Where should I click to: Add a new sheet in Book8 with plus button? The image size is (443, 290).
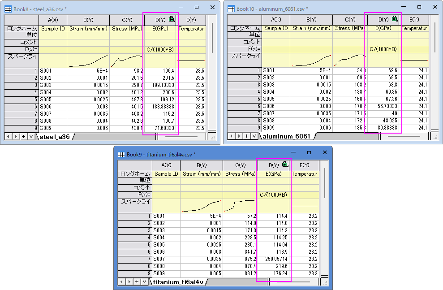[x=23, y=137]
